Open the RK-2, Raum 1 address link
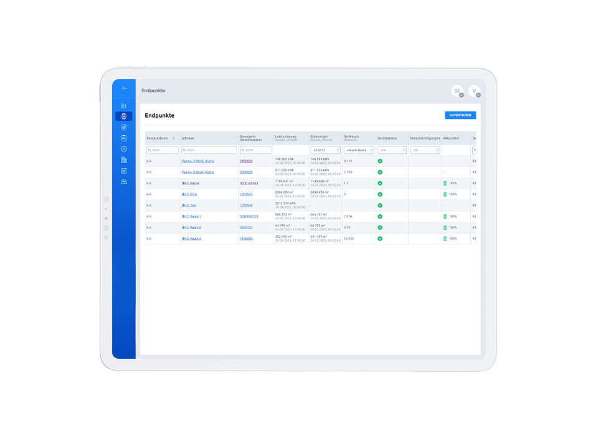 pos(191,216)
